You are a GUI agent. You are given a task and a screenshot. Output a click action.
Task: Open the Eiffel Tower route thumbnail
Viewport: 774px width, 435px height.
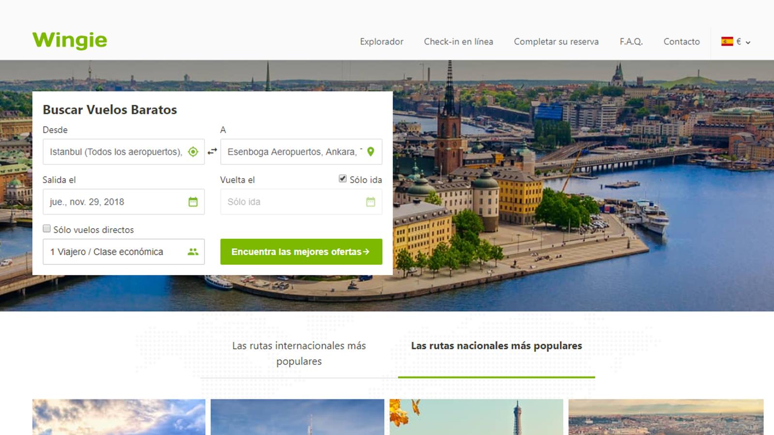tap(476, 417)
